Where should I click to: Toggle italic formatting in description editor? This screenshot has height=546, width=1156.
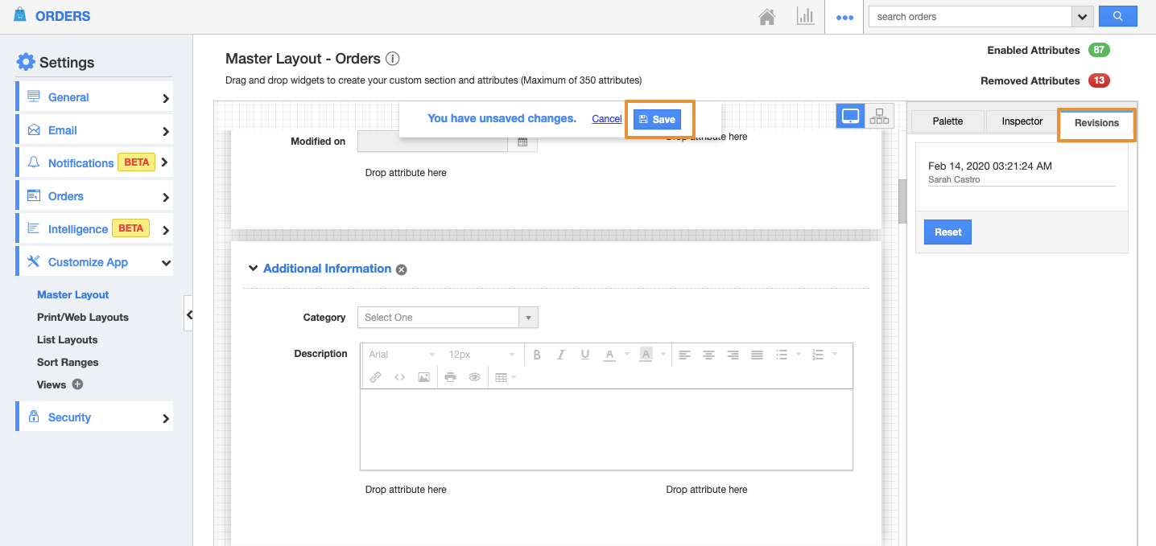point(561,355)
